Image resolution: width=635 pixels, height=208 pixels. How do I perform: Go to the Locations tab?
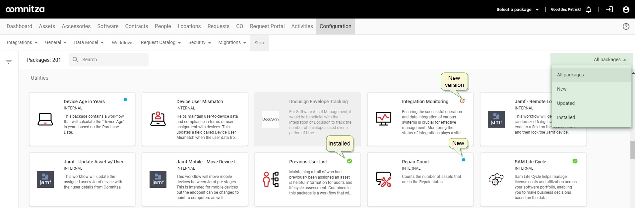(x=189, y=26)
